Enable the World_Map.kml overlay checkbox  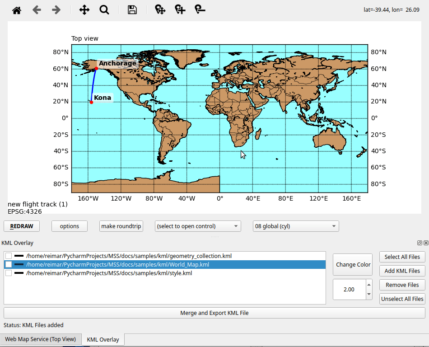[x=9, y=265]
